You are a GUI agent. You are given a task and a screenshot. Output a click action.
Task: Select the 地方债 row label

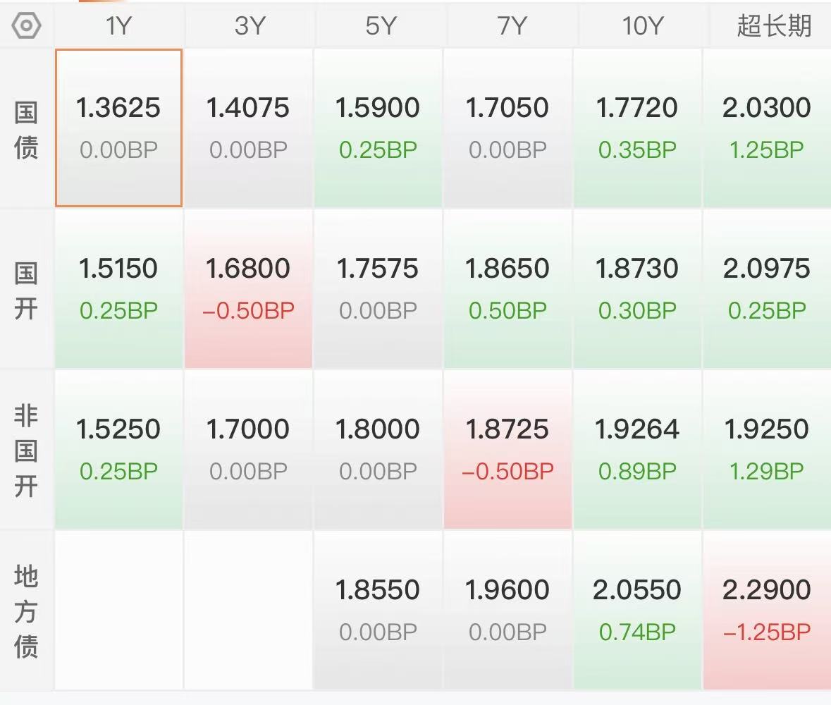coord(26,611)
